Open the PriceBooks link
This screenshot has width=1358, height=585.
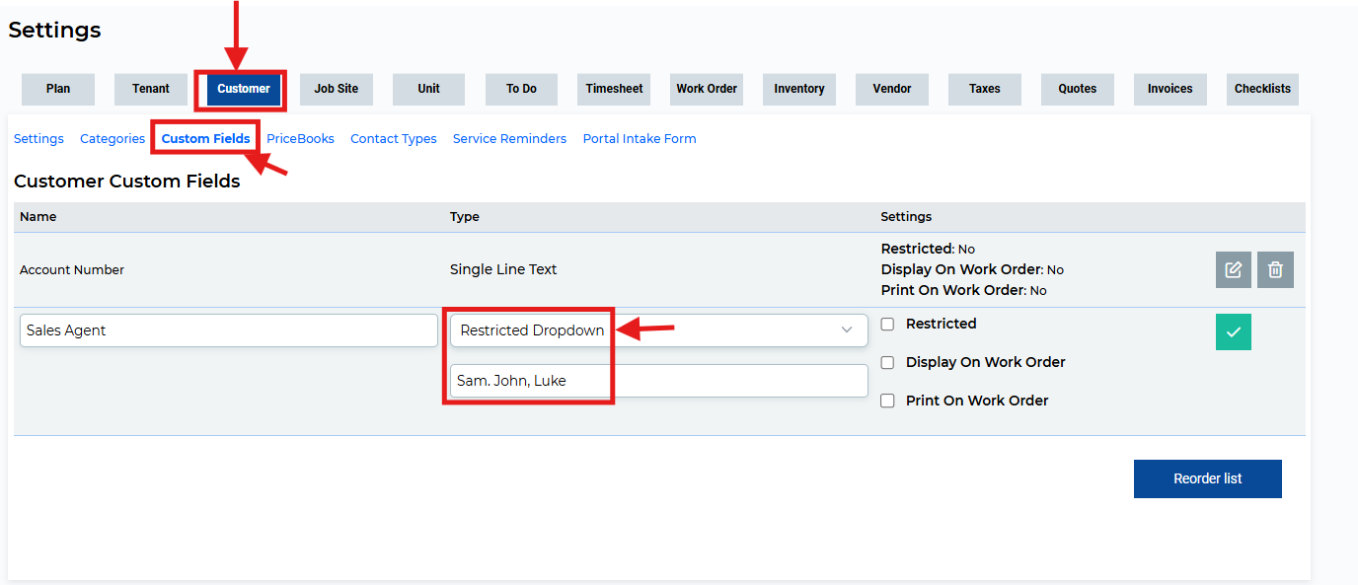301,139
